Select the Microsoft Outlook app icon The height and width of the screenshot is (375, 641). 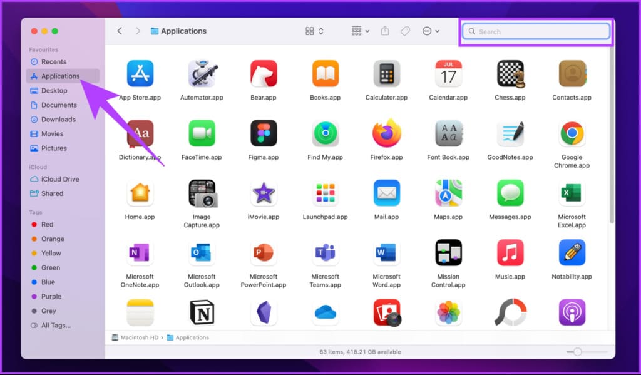[x=202, y=253]
